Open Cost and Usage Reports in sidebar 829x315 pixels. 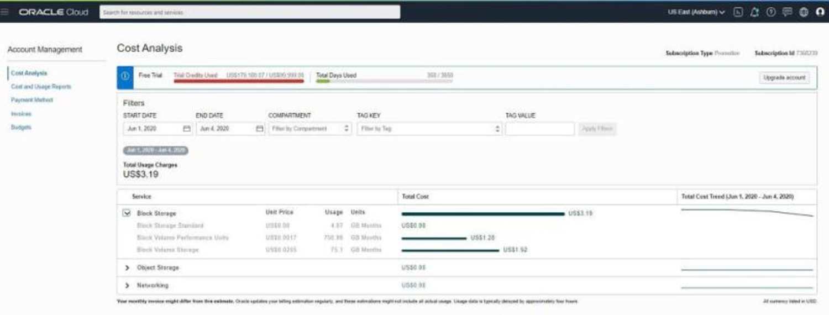[41, 87]
